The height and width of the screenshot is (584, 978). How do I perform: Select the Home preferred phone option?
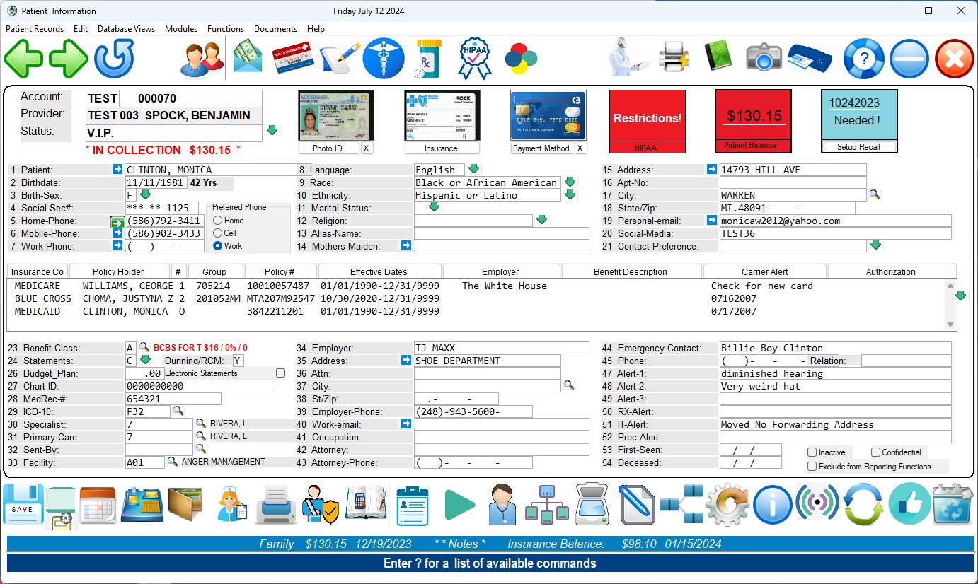click(x=218, y=221)
